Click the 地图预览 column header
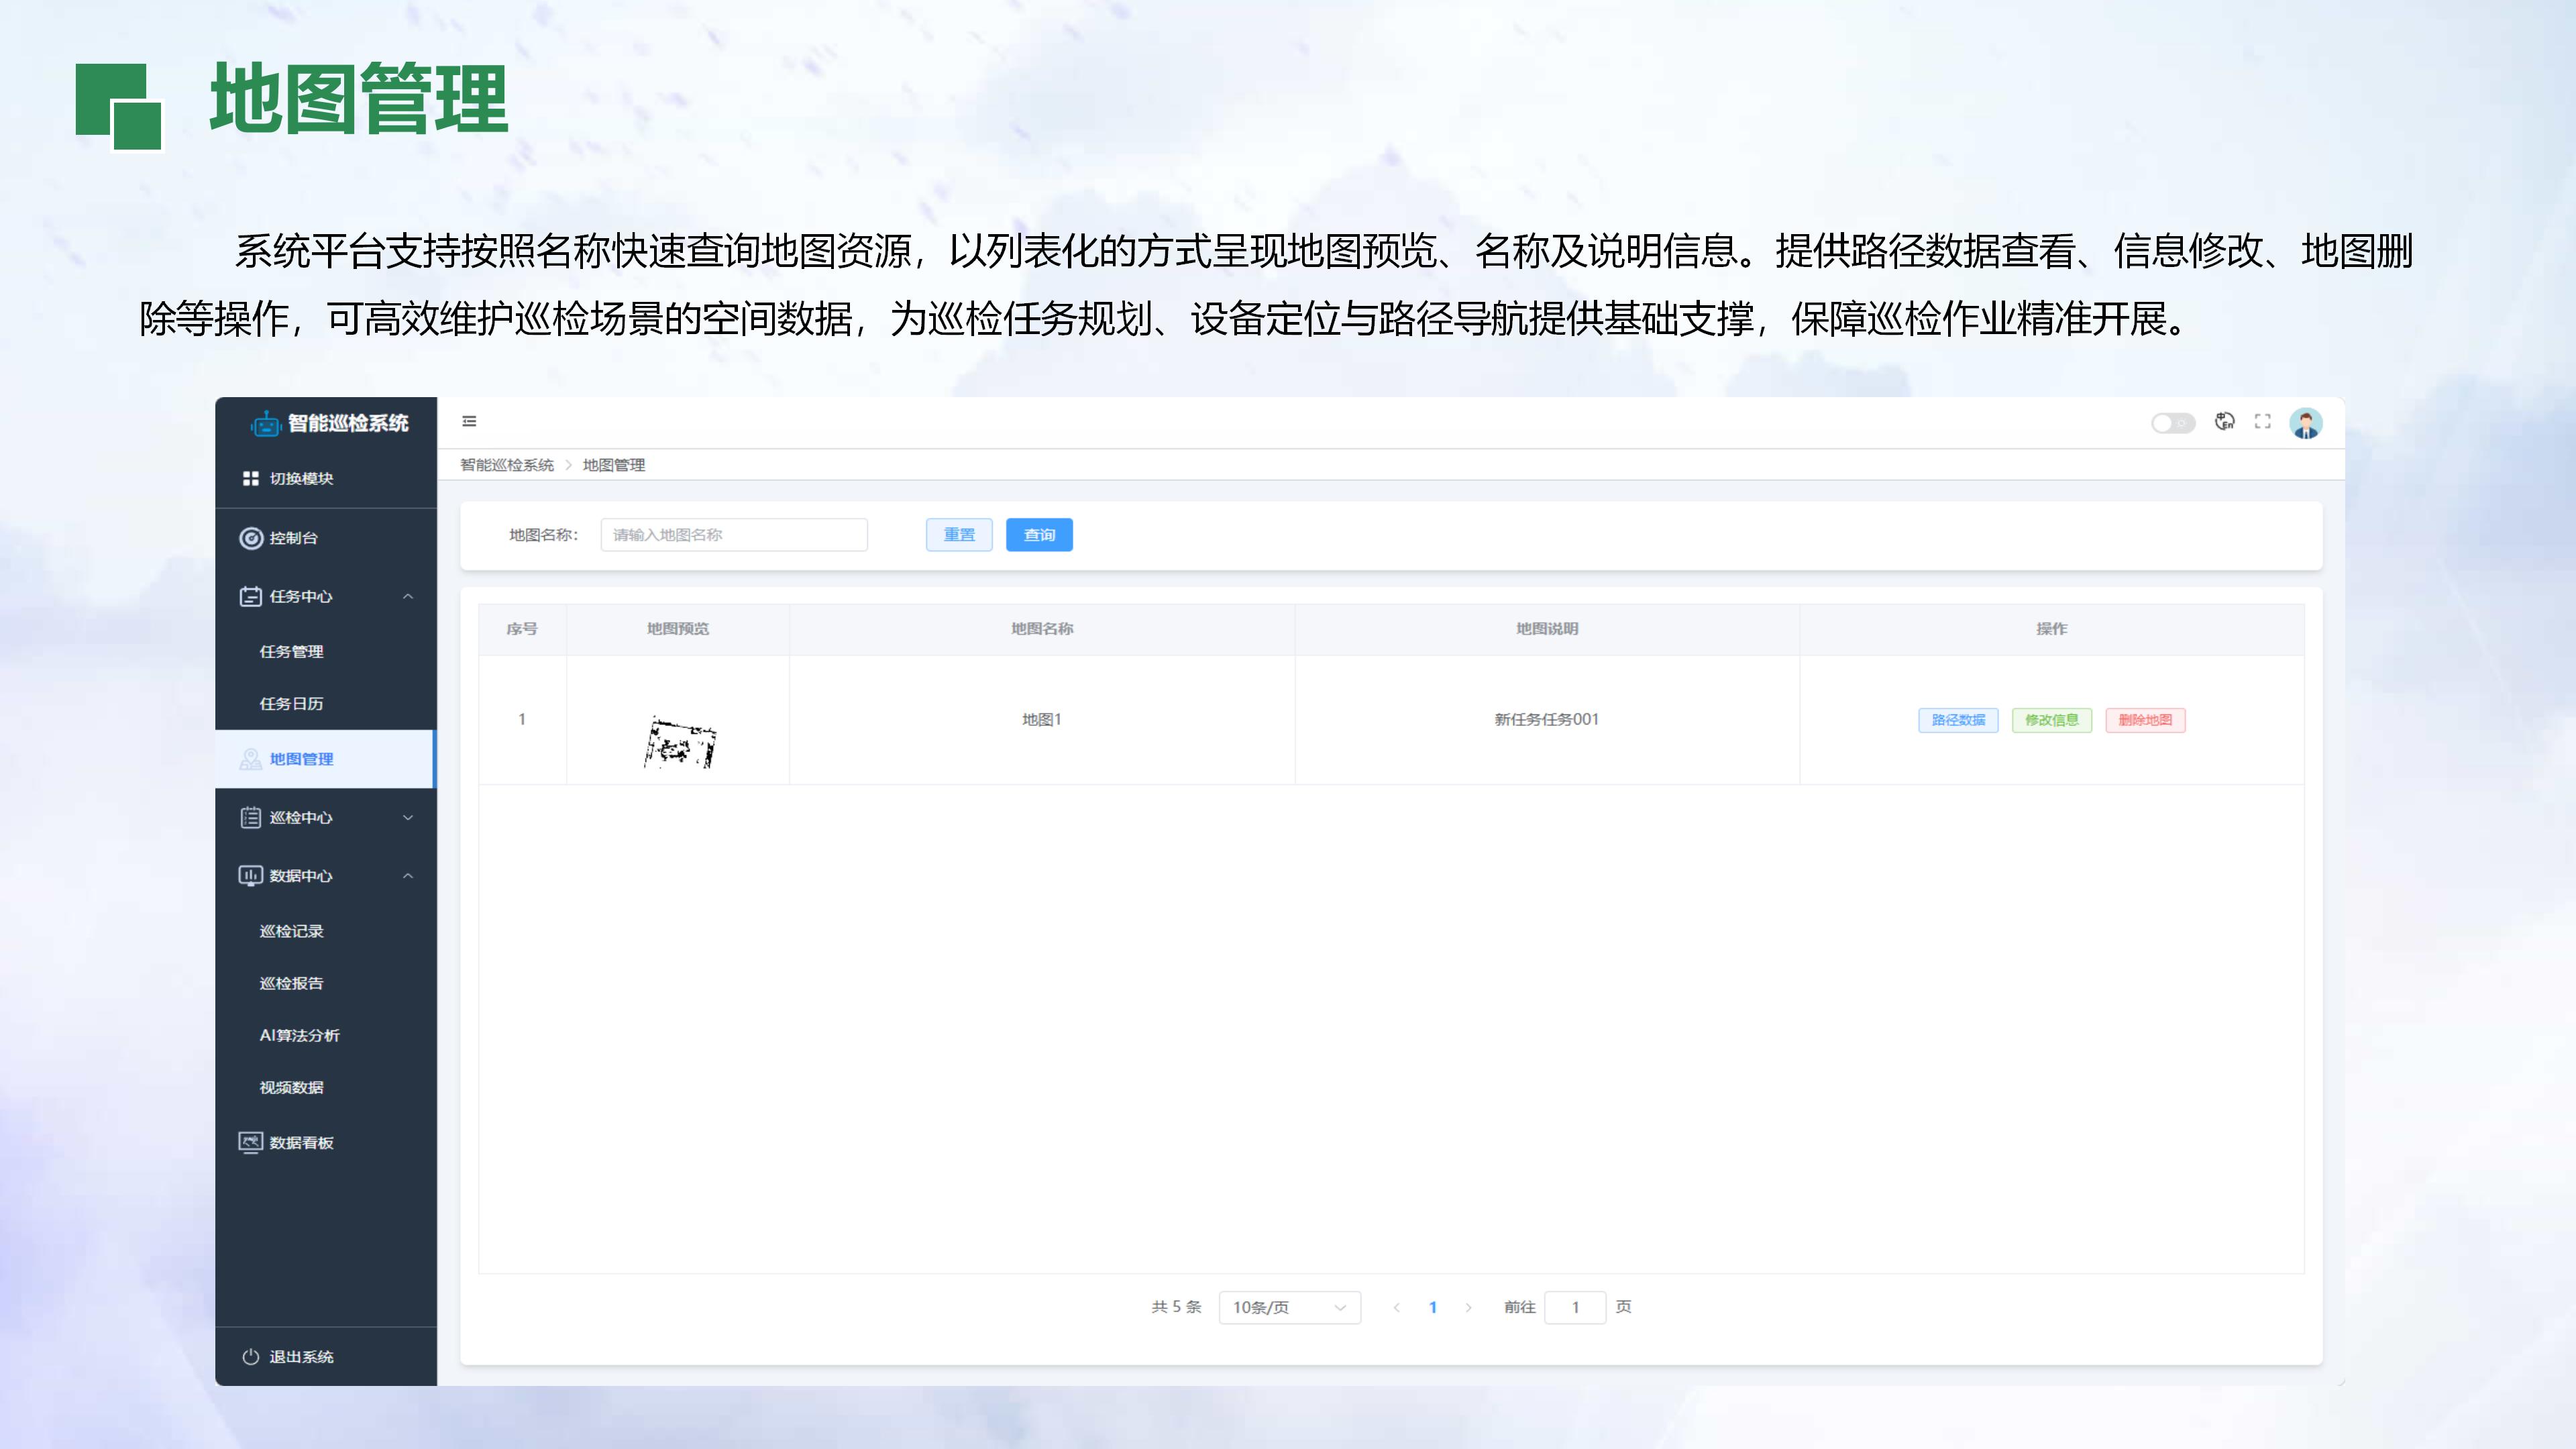Screen dimensions: 2576x1449 pyautogui.click(x=678, y=630)
